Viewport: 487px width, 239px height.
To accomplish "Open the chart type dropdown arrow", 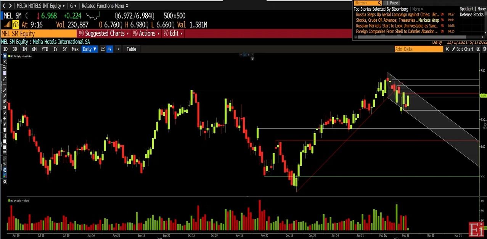I will click(118, 49).
